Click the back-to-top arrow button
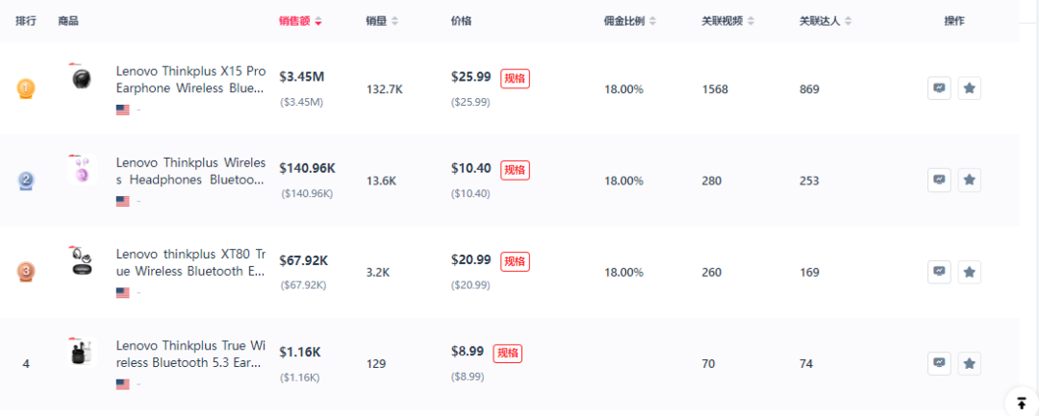 click(x=1022, y=403)
